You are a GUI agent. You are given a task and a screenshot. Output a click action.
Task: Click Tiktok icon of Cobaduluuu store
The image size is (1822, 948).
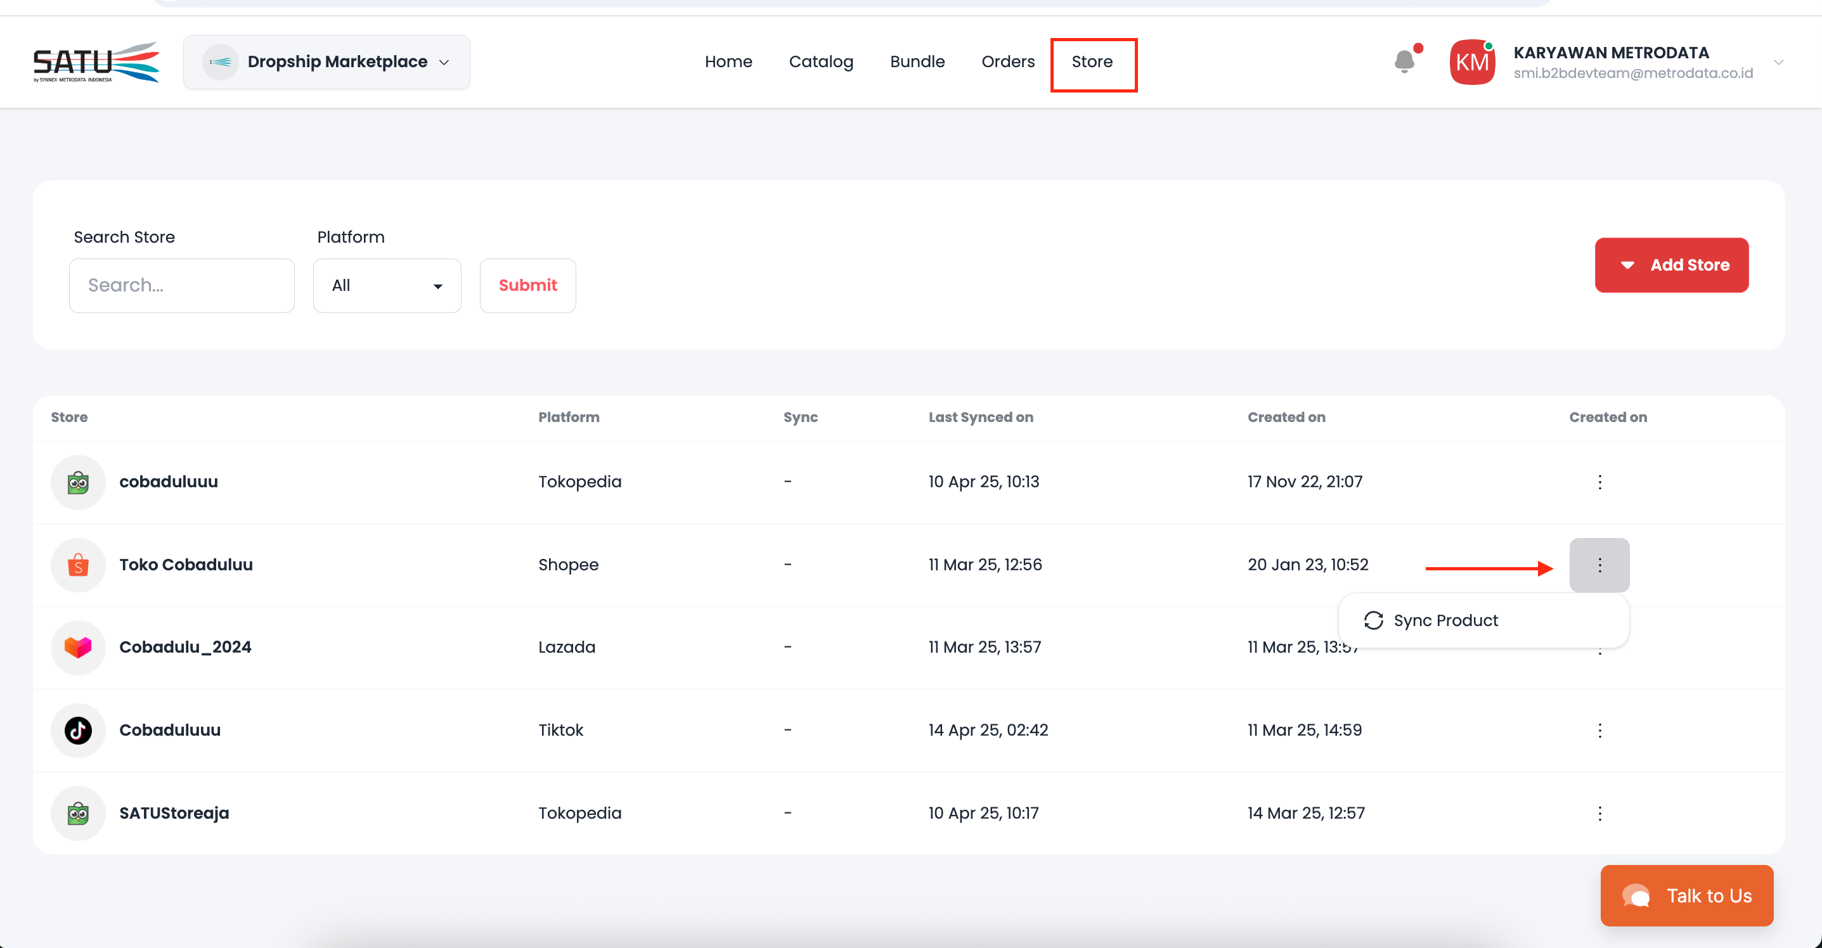click(78, 730)
